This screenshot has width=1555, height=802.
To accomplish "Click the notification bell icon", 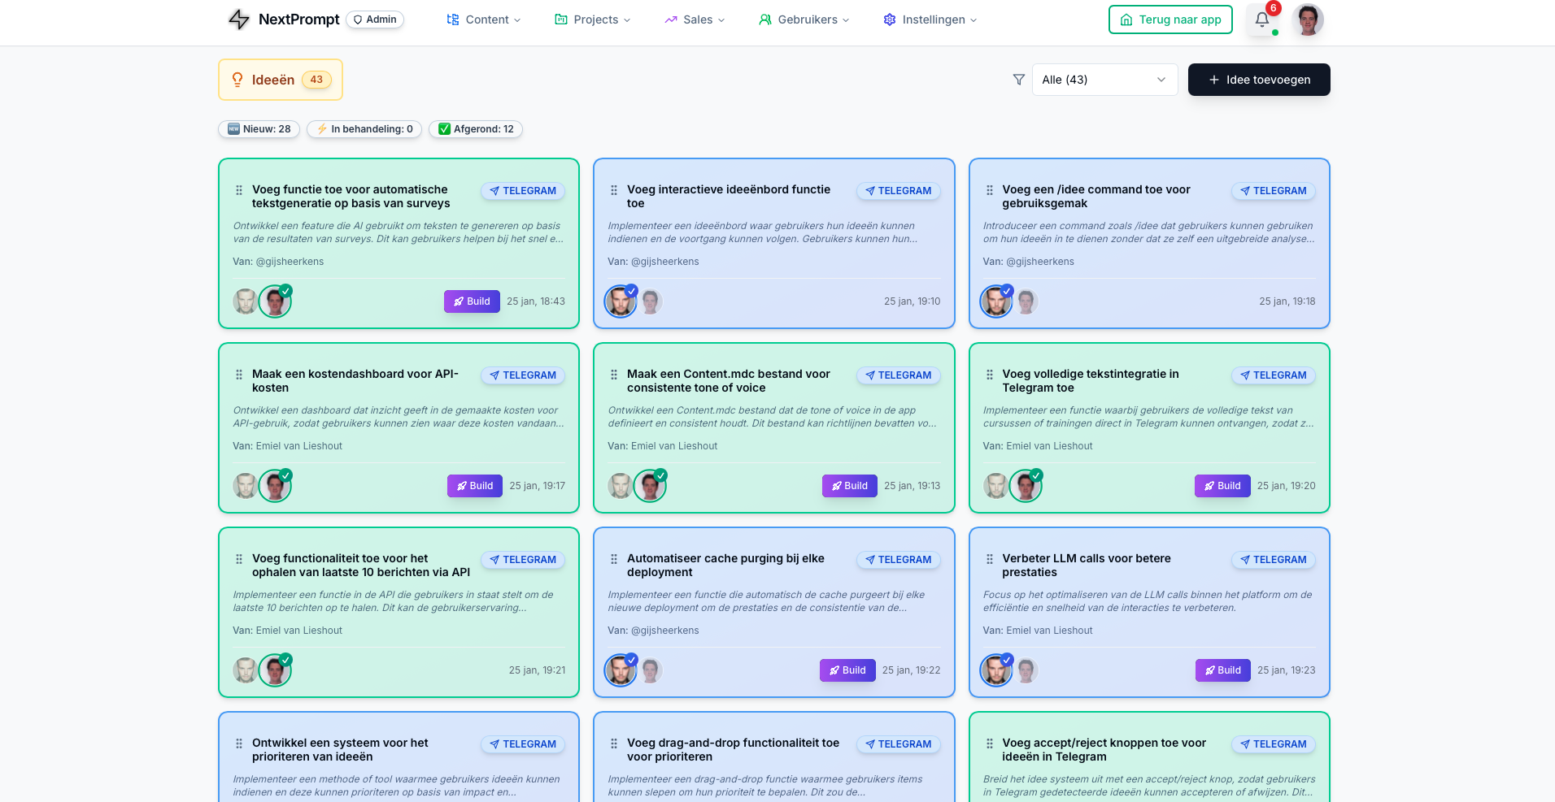I will click(1261, 20).
